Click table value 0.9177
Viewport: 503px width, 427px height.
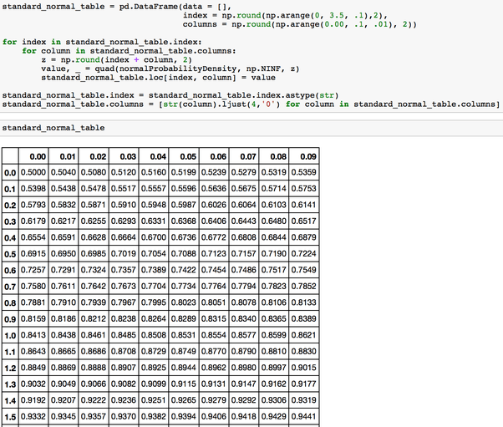304,384
